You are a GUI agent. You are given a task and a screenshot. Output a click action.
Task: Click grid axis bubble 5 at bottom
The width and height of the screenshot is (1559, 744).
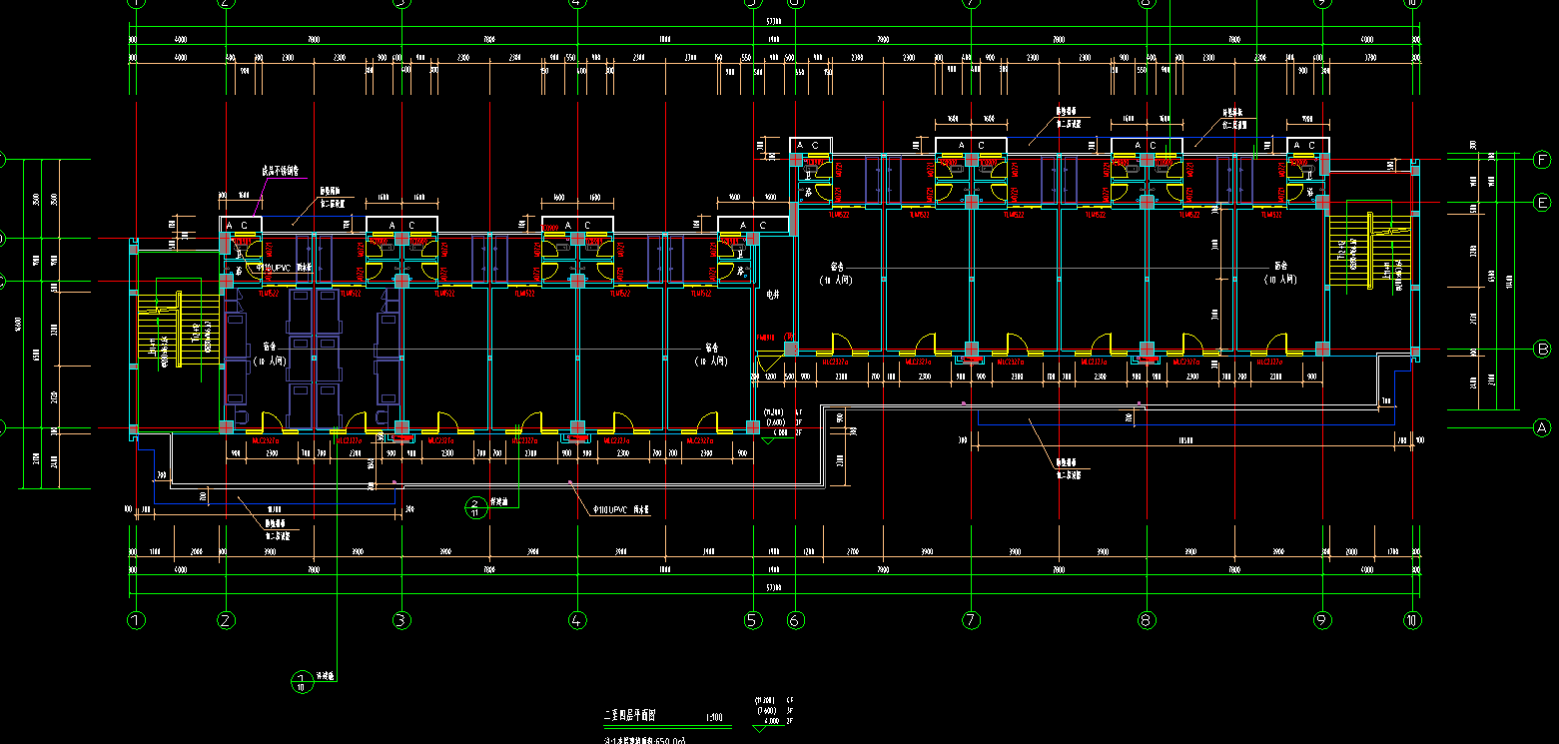(753, 620)
